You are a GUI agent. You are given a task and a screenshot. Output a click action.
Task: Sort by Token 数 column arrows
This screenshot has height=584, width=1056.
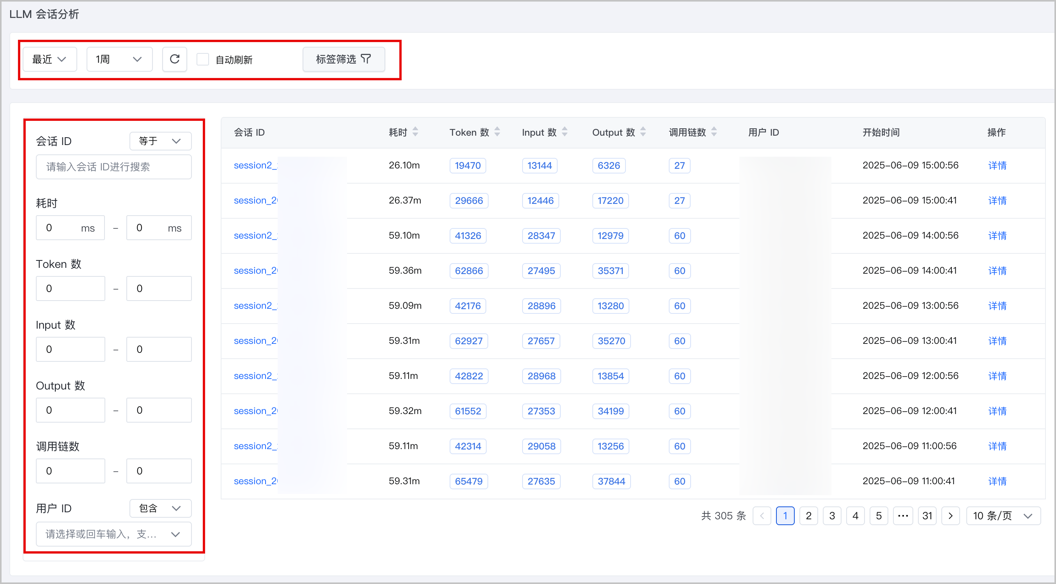click(497, 132)
